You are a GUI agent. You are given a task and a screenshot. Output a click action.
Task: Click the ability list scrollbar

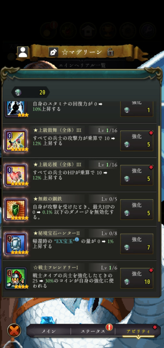[159, 174]
